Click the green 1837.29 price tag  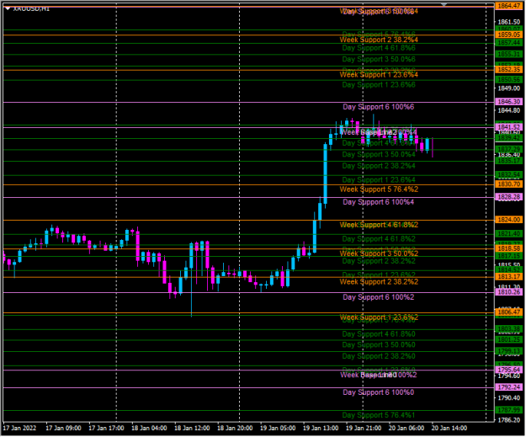[509, 149]
